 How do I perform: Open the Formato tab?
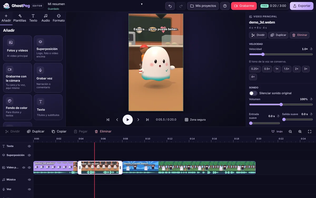click(59, 18)
